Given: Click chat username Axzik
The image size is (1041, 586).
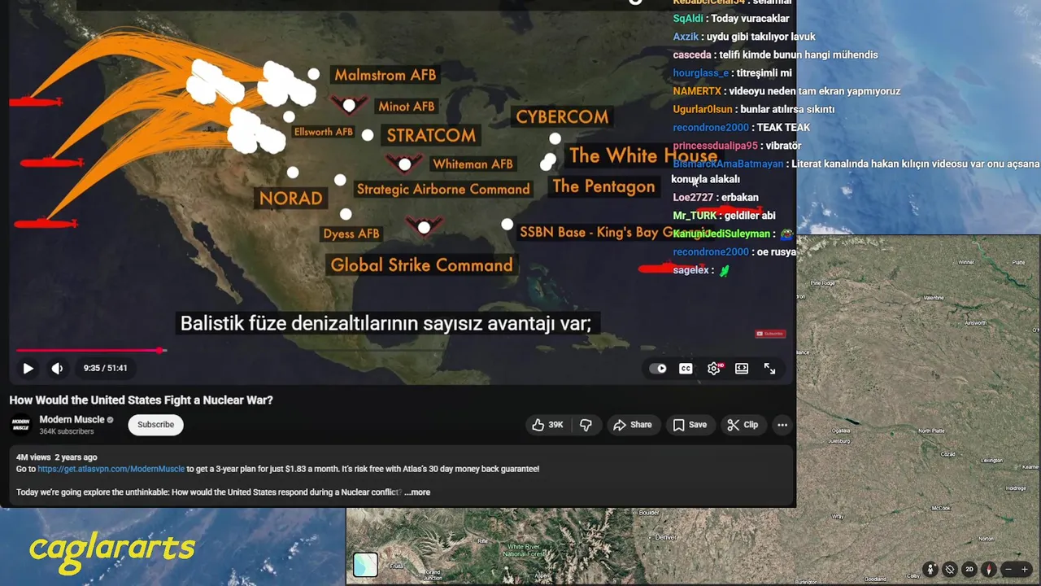Looking at the screenshot, I should (x=687, y=37).
